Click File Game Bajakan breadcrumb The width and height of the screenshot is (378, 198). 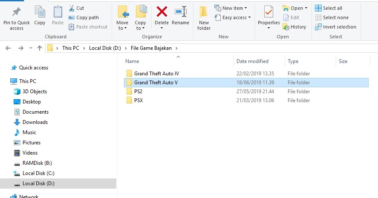coord(151,48)
